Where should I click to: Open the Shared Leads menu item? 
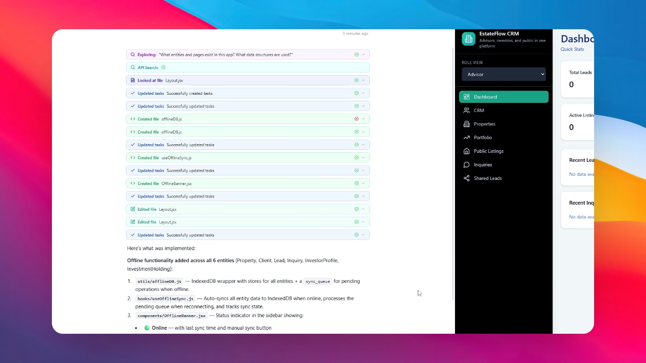pos(487,178)
